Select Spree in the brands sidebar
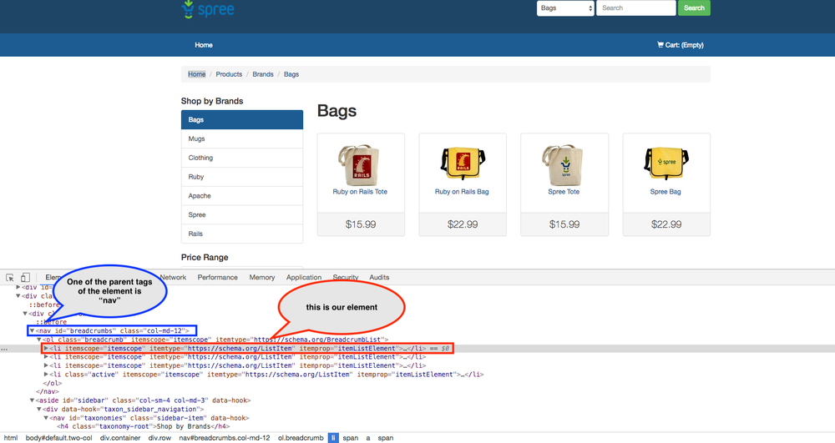 click(242, 215)
